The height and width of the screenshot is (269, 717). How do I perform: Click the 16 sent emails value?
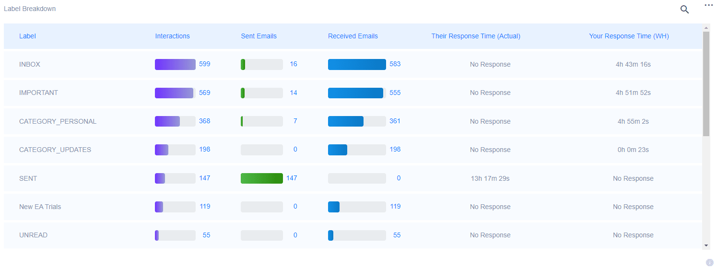coord(294,64)
